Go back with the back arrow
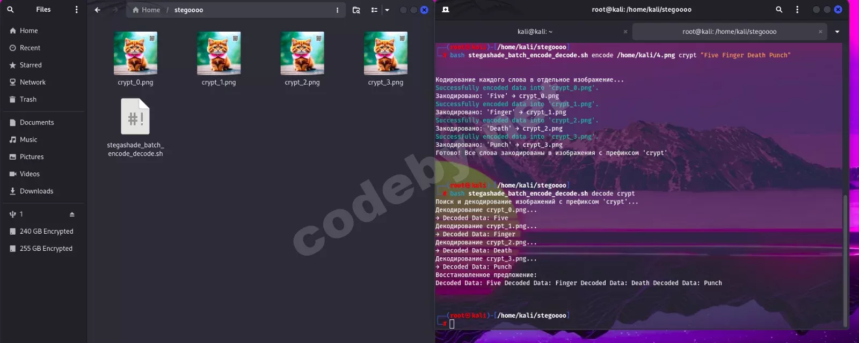This screenshot has width=859, height=343. (97, 10)
